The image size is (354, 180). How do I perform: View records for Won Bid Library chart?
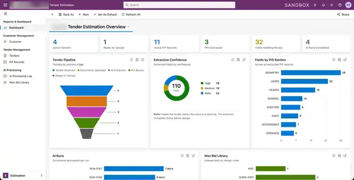coord(339,156)
